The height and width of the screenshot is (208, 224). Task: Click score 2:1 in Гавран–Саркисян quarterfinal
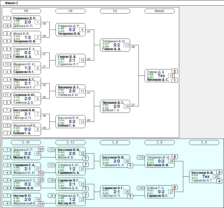[72, 60]
